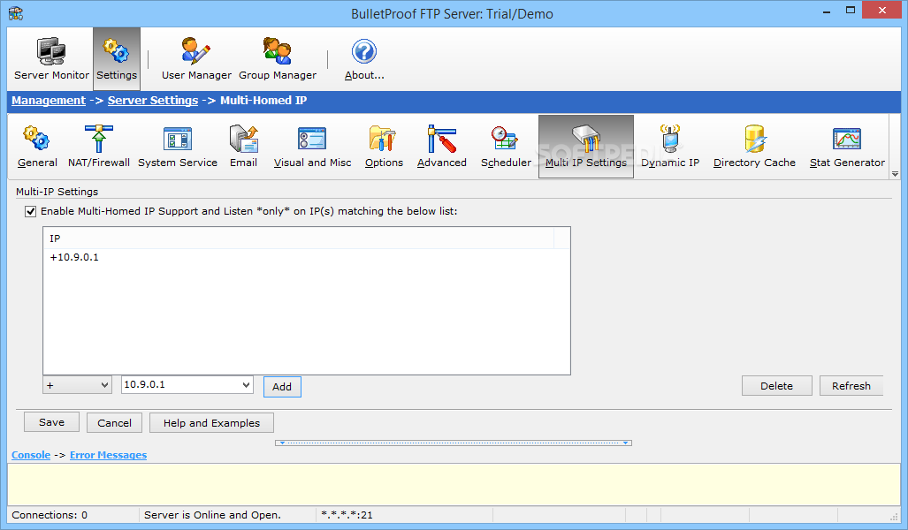Click the Server Settings breadcrumb link
The image size is (908, 530).
pos(153,100)
